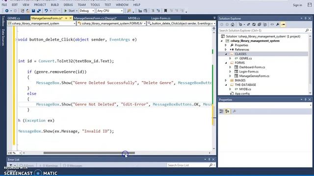Open the EDIT menu
Image resolution: width=314 pixels, height=176 pixels.
coord(15,4)
